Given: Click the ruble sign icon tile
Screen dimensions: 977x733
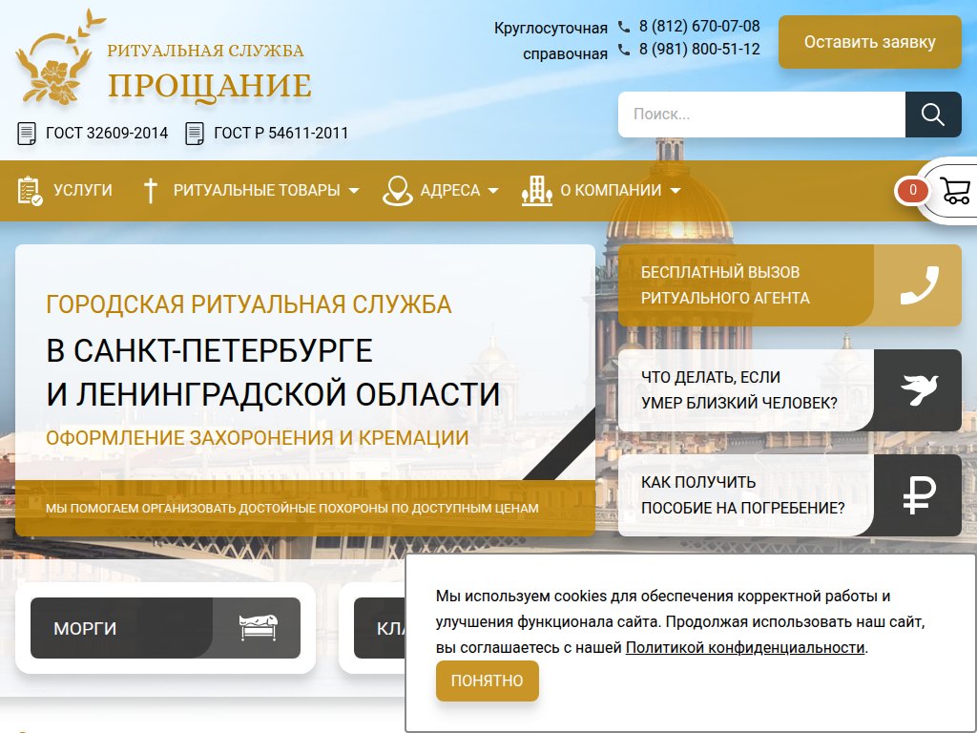Looking at the screenshot, I should [919, 495].
